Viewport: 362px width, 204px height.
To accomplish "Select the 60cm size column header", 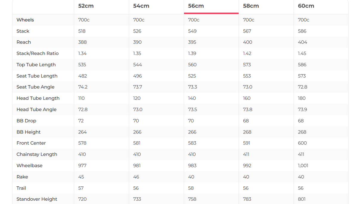I will click(x=306, y=6).
